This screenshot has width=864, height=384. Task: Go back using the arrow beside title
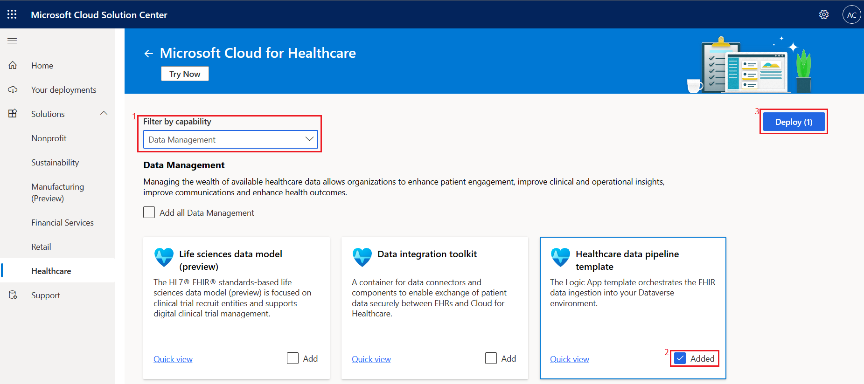tap(148, 54)
